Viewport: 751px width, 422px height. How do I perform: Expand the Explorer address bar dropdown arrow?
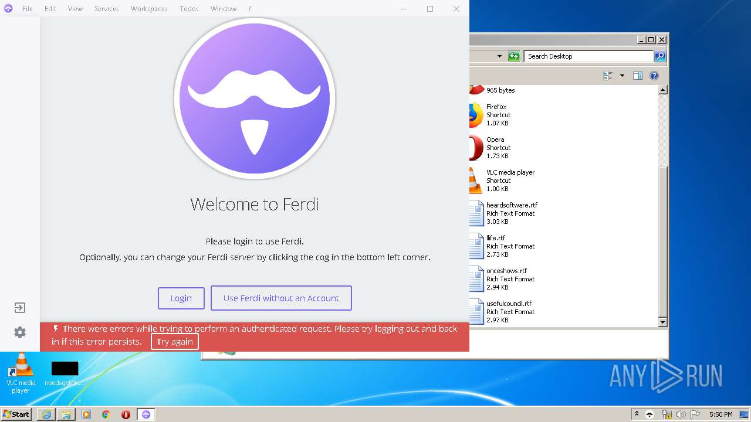tap(499, 56)
